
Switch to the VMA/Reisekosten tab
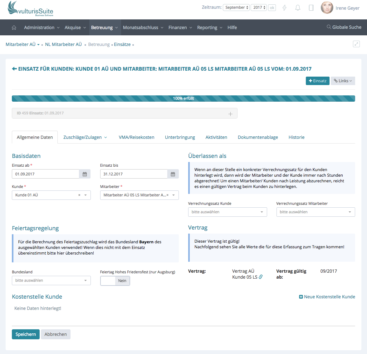tap(136, 137)
